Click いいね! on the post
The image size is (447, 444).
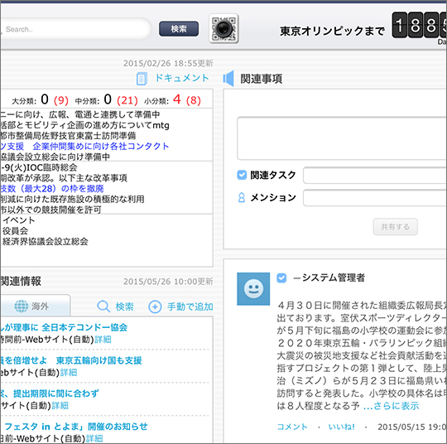click(341, 427)
